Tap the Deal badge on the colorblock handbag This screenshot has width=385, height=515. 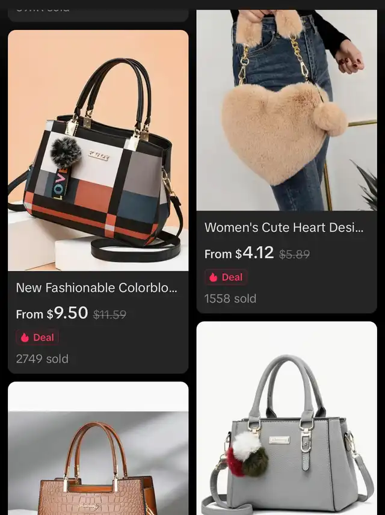[37, 338]
